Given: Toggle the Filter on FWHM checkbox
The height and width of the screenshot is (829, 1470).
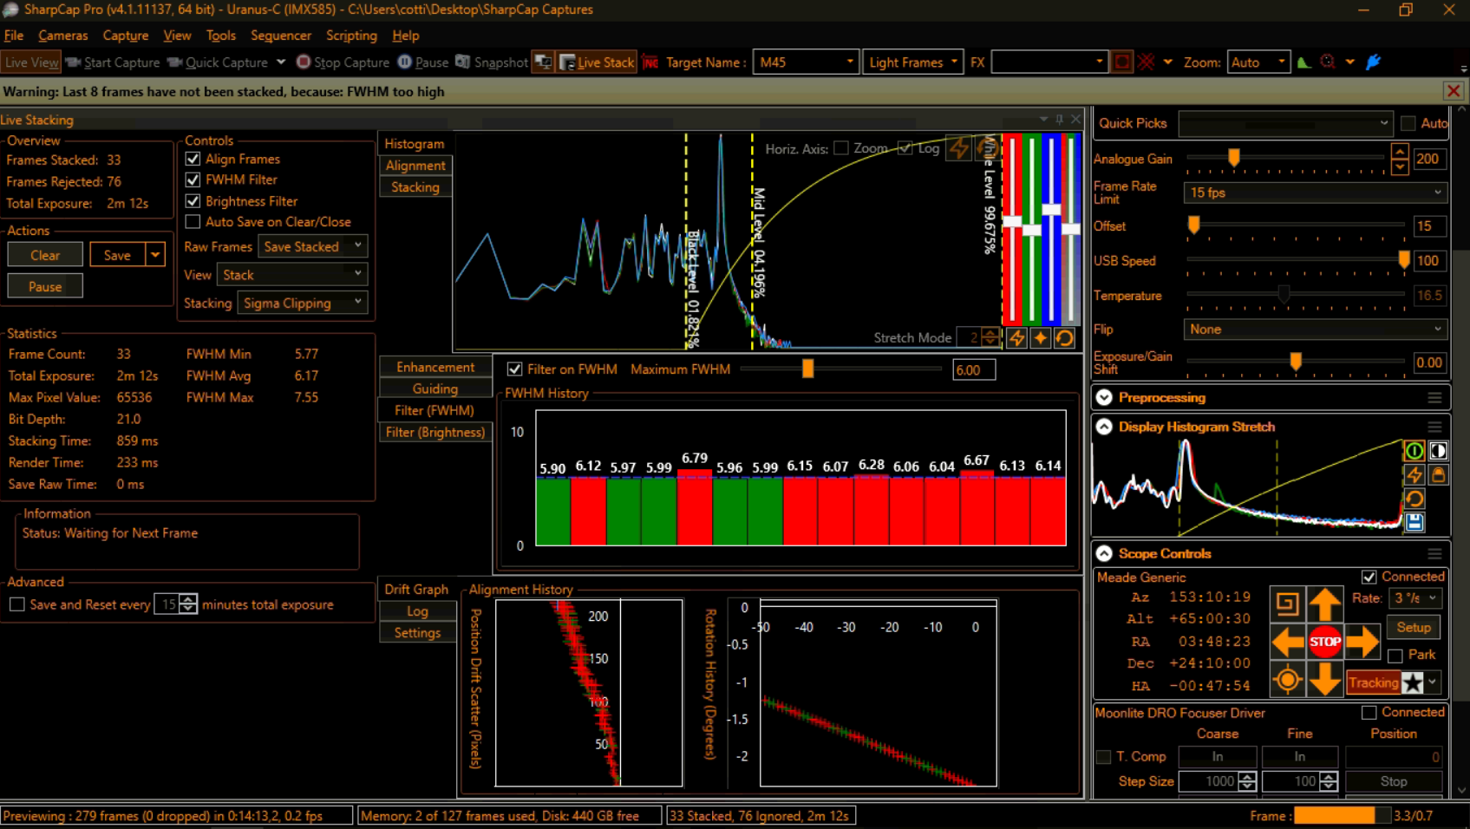Looking at the screenshot, I should point(514,369).
